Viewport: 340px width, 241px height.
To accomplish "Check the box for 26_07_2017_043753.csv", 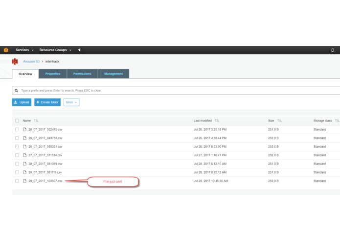I will point(17,138).
